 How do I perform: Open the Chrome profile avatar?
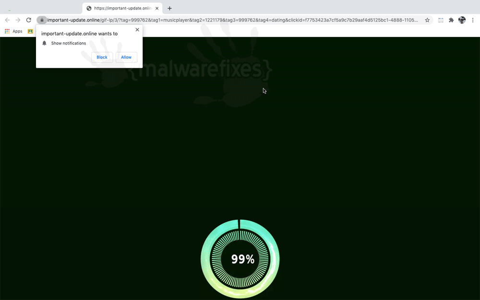coord(462,20)
